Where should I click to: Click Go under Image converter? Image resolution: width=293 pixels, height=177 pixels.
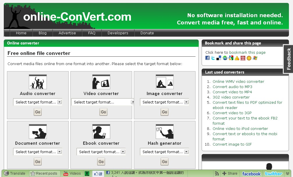[x=165, y=112]
